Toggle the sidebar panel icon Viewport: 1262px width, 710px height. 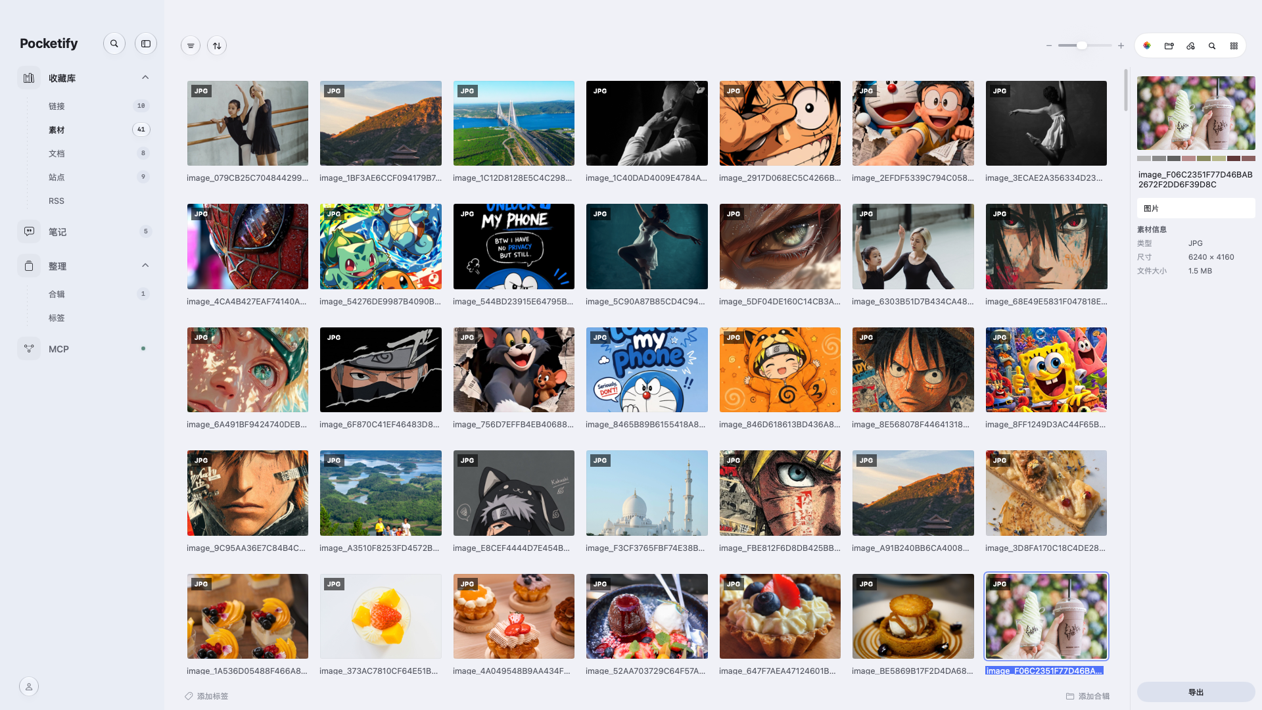[x=146, y=43]
